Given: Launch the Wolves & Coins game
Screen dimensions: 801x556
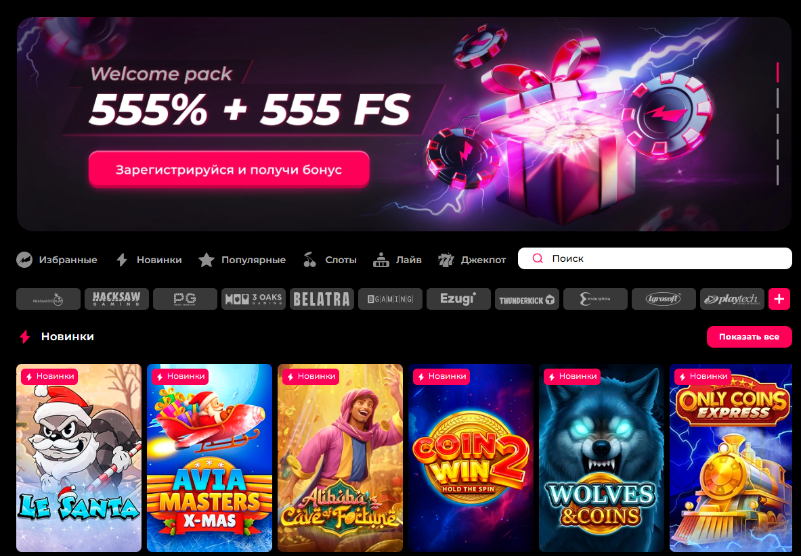Looking at the screenshot, I should tap(601, 457).
